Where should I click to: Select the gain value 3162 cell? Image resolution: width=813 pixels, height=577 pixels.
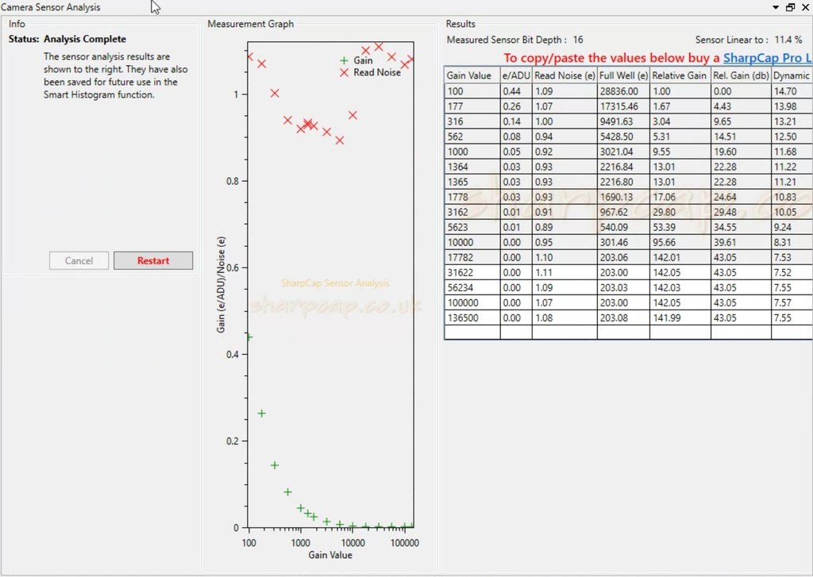[x=472, y=212]
